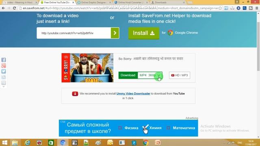Click the green arrow submit button beside the URL field
The image size is (260, 146).
115,33
